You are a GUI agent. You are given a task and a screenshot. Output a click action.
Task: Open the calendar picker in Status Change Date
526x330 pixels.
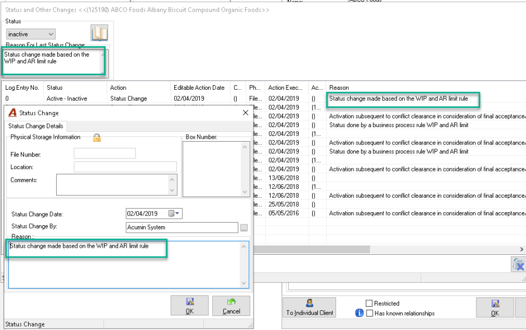pyautogui.click(x=171, y=213)
